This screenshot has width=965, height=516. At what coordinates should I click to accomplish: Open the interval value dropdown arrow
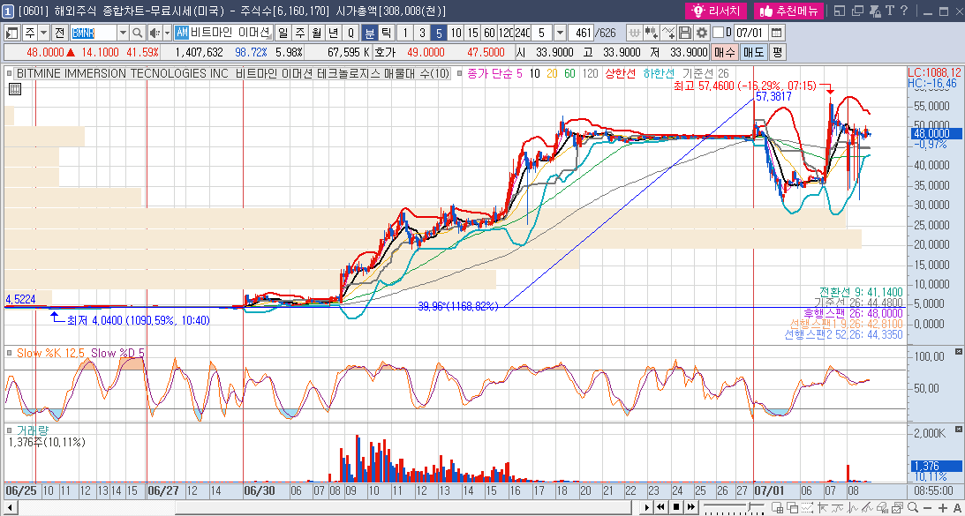[560, 33]
